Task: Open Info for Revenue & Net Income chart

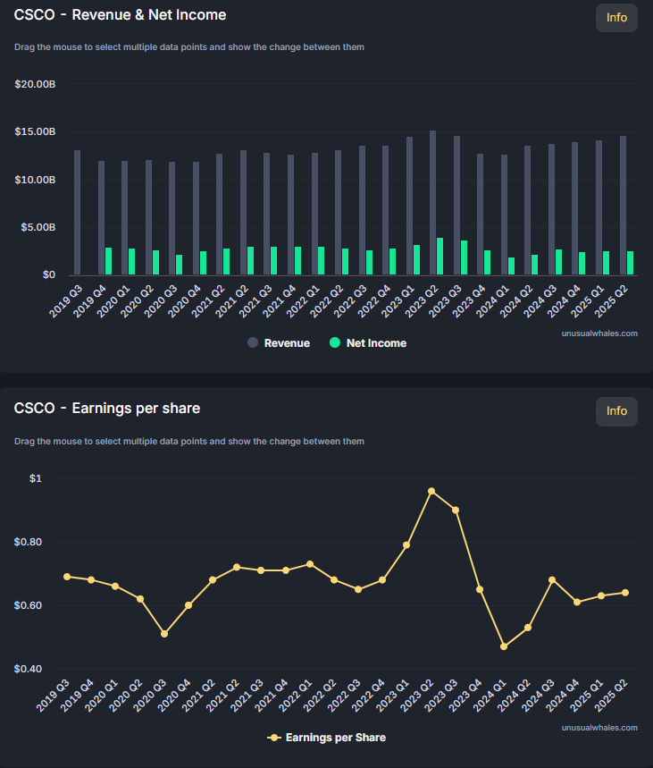Action: (x=616, y=18)
